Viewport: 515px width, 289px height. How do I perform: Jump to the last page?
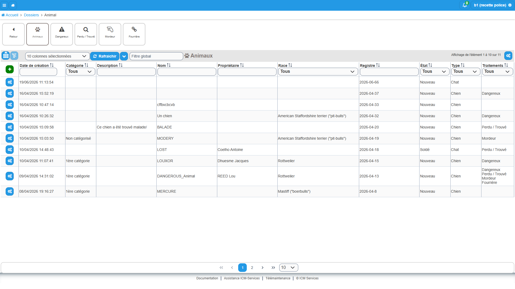tap(273, 268)
